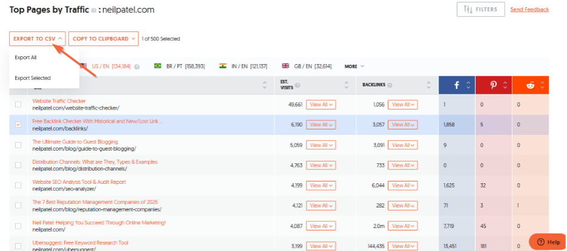Expand visits View All for Website Traffic Checker

point(321,105)
